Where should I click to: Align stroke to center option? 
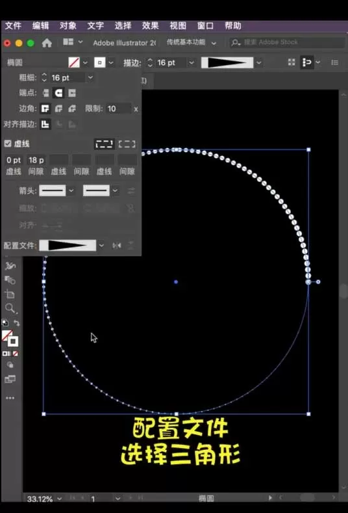pos(45,124)
